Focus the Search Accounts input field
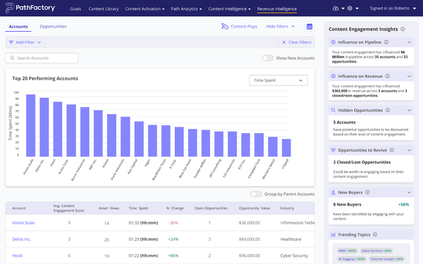The width and height of the screenshot is (423, 264). pyautogui.click(x=42, y=58)
